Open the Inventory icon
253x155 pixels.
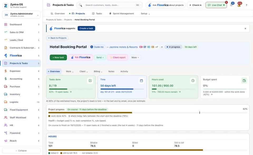[x=6, y=94]
